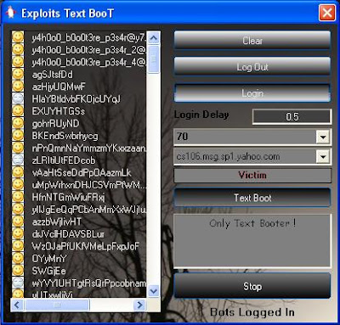This screenshot has height=325, width=340.
Task: Open the cs106.msg.sp1.yahoo.com server dropdown
Action: point(323,157)
